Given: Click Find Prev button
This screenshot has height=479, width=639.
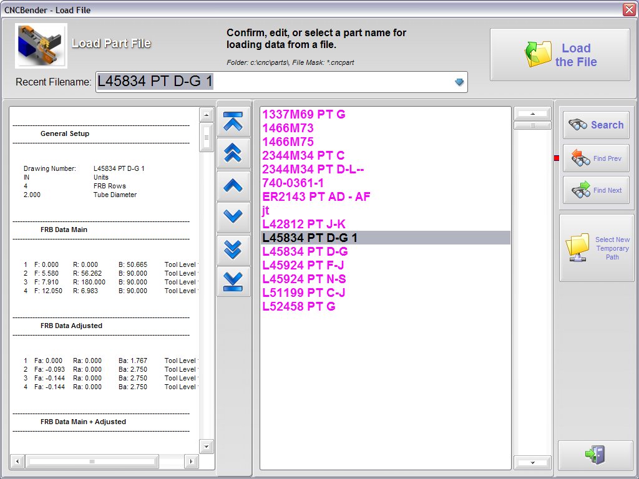Looking at the screenshot, I should click(x=596, y=158).
